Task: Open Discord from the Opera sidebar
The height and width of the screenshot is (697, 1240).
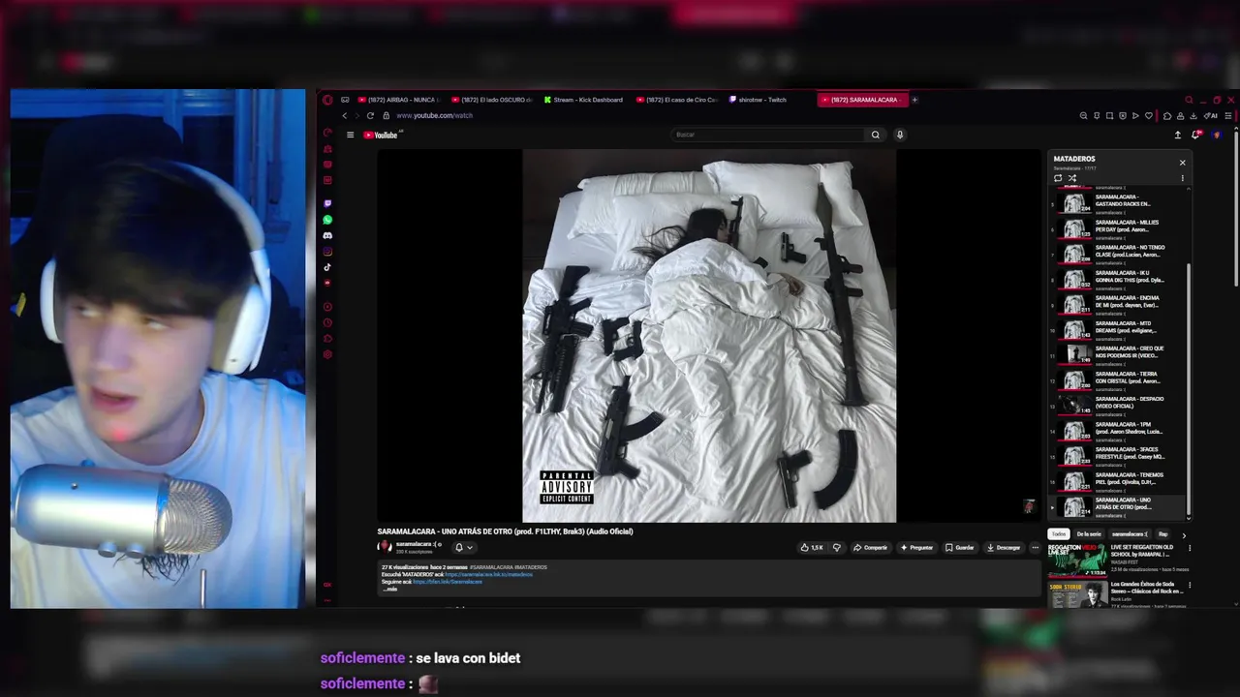Action: [327, 235]
